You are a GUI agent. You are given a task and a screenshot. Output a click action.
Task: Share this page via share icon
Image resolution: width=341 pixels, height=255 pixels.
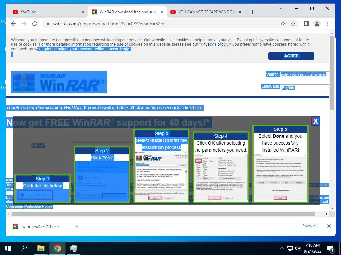click(282, 24)
